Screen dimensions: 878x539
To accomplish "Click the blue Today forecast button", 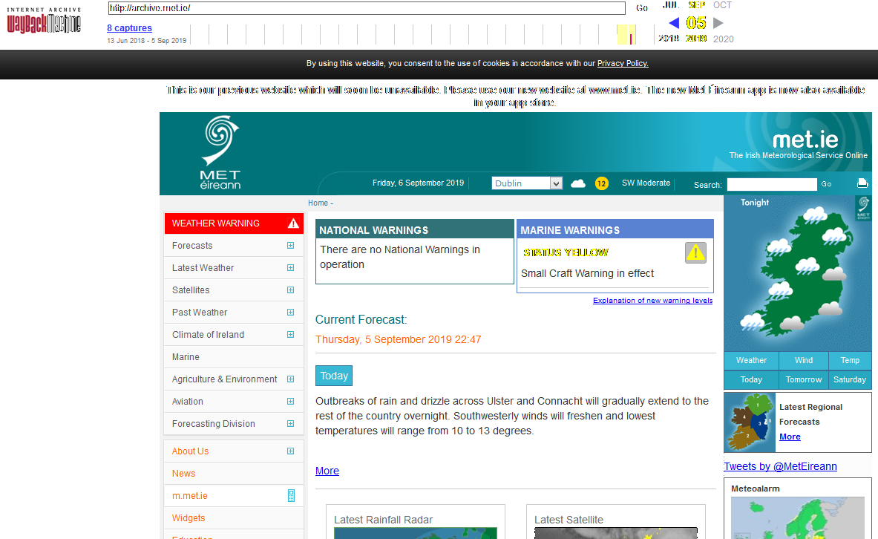I will tap(334, 376).
